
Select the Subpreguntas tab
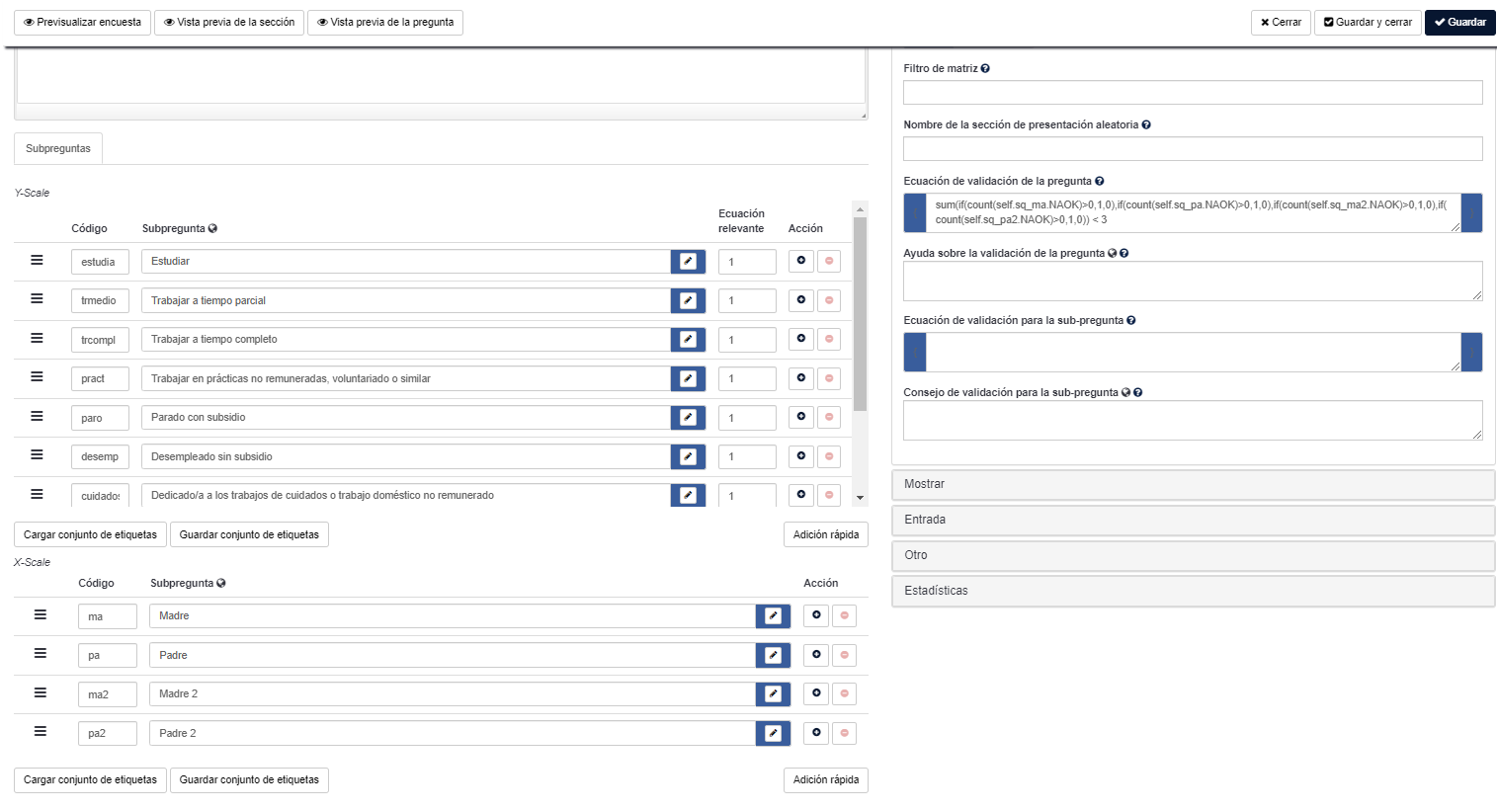(x=58, y=149)
